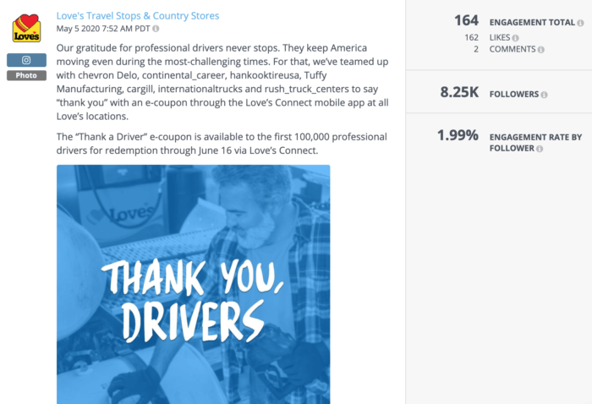Click Engagement Rate by Follower info icon
The width and height of the screenshot is (592, 404).
tap(539, 149)
